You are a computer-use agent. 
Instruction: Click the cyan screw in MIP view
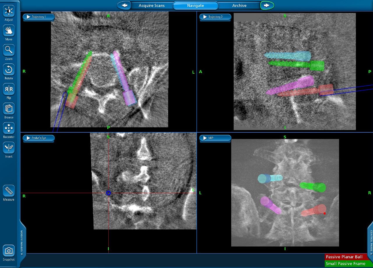tap(270, 178)
